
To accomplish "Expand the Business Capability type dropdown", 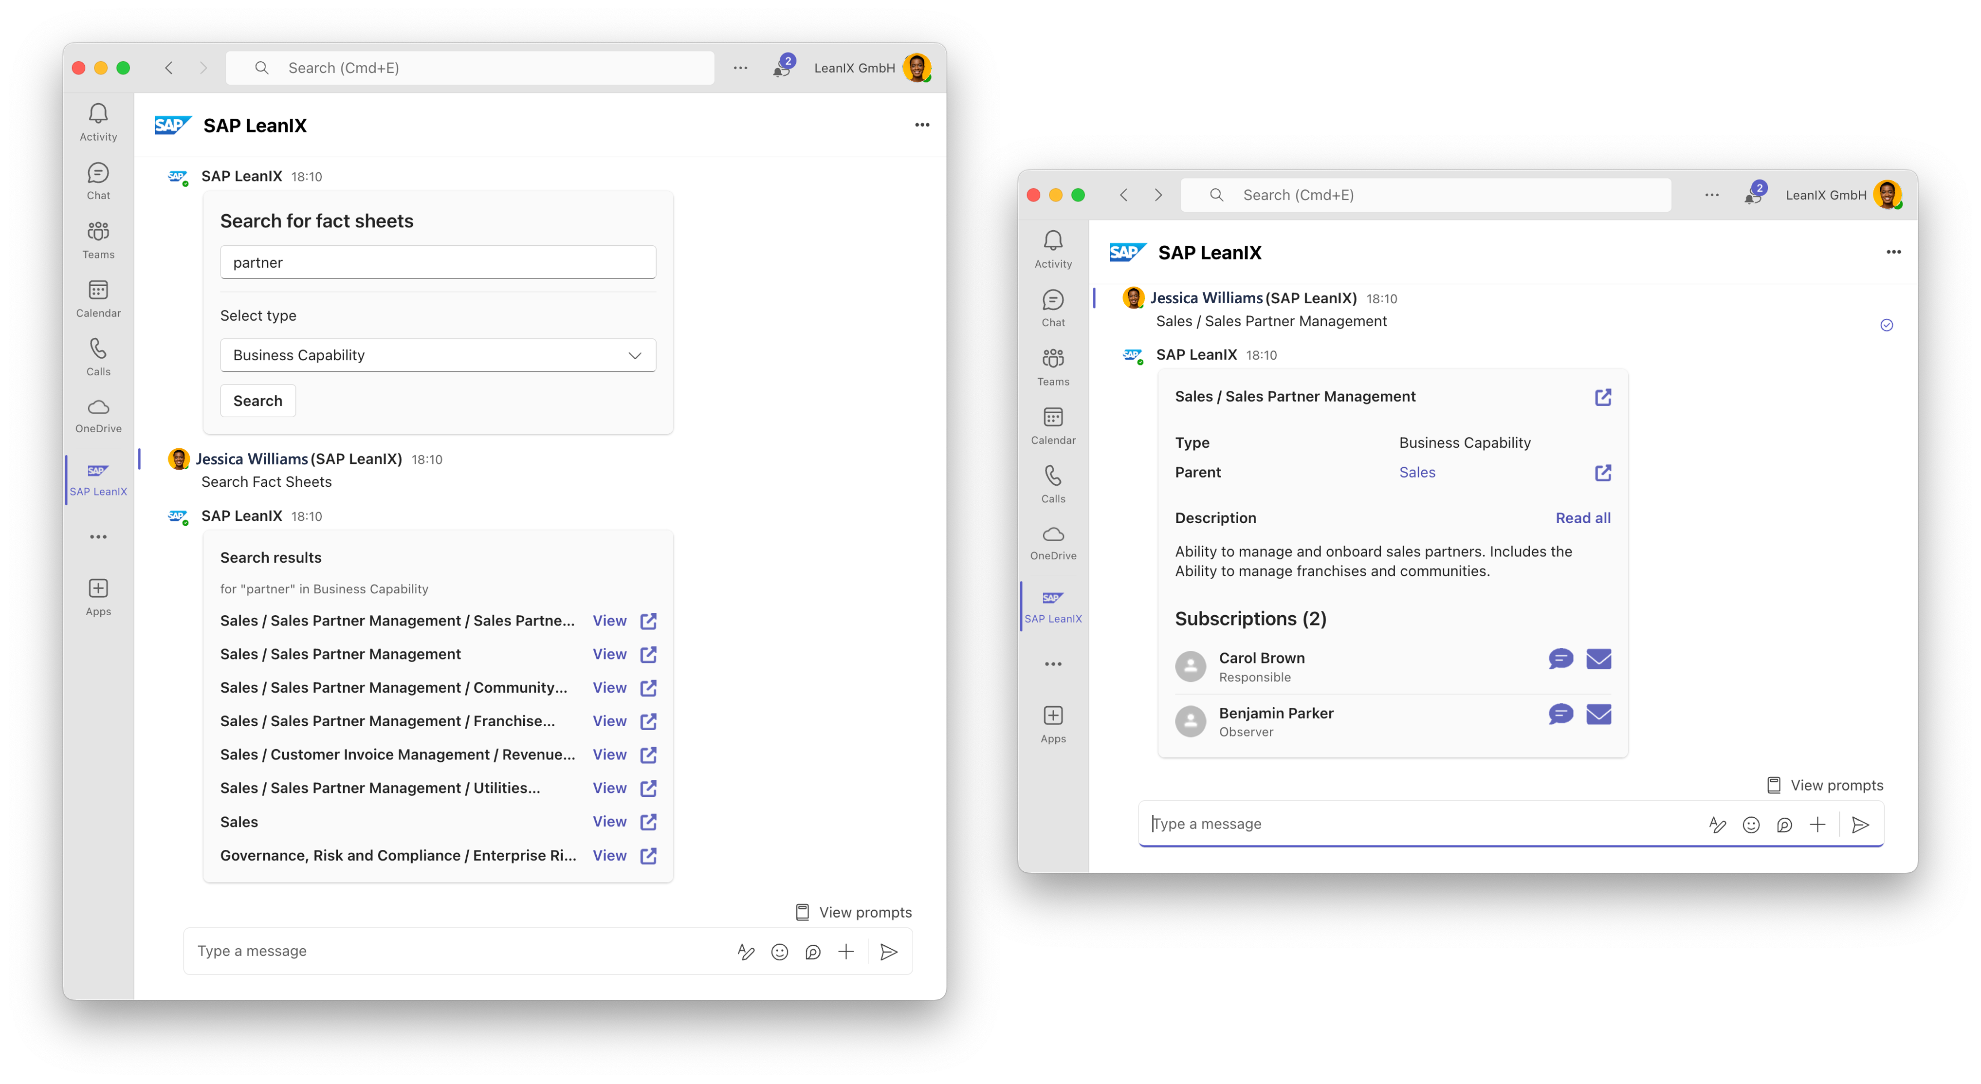I will click(438, 355).
